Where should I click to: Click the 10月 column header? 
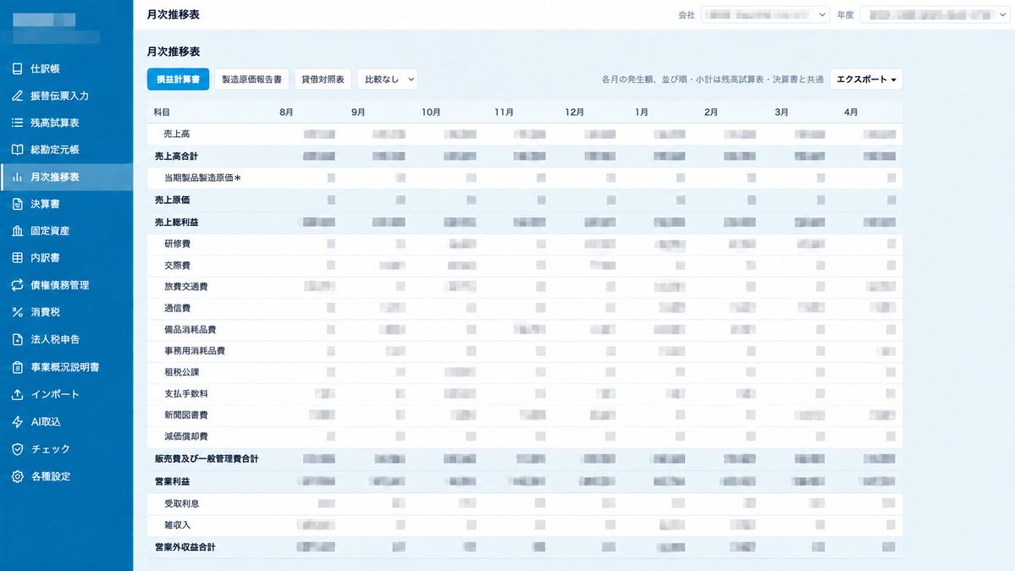(x=431, y=113)
